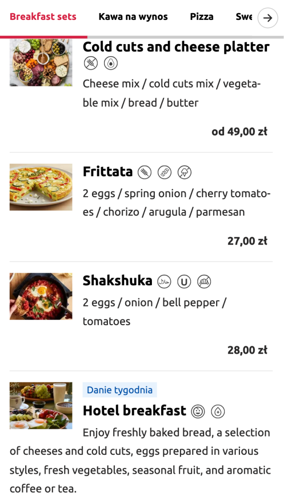Screen dimensions: 284x496
Task: Click the od 49,00 zł price label
Action: coord(240,131)
